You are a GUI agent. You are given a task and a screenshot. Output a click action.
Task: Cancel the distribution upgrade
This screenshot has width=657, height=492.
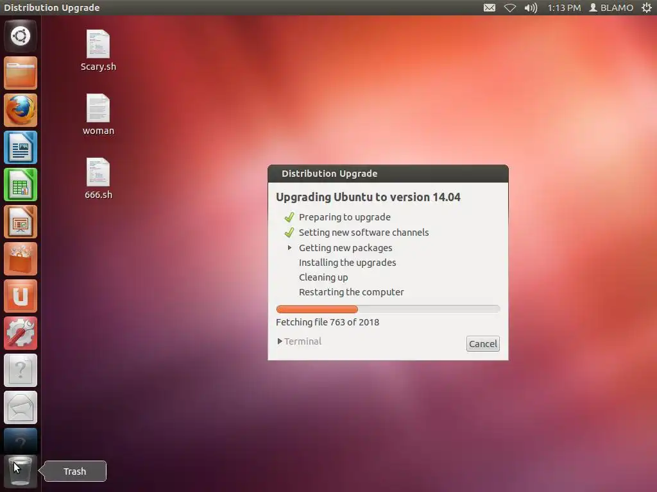pos(482,344)
